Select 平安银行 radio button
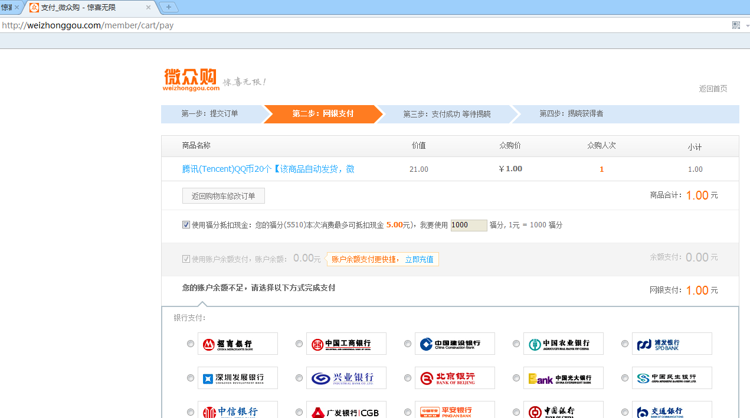This screenshot has height=418, width=750. (x=408, y=412)
